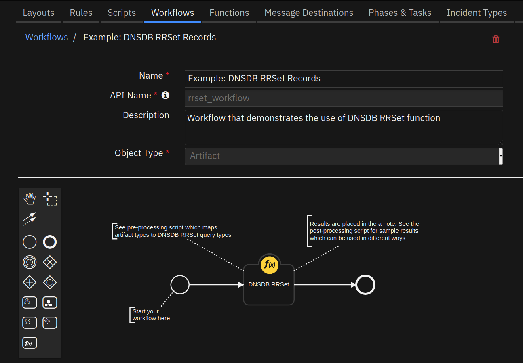
Task: Delete workflow with red trash icon
Action: 496,39
